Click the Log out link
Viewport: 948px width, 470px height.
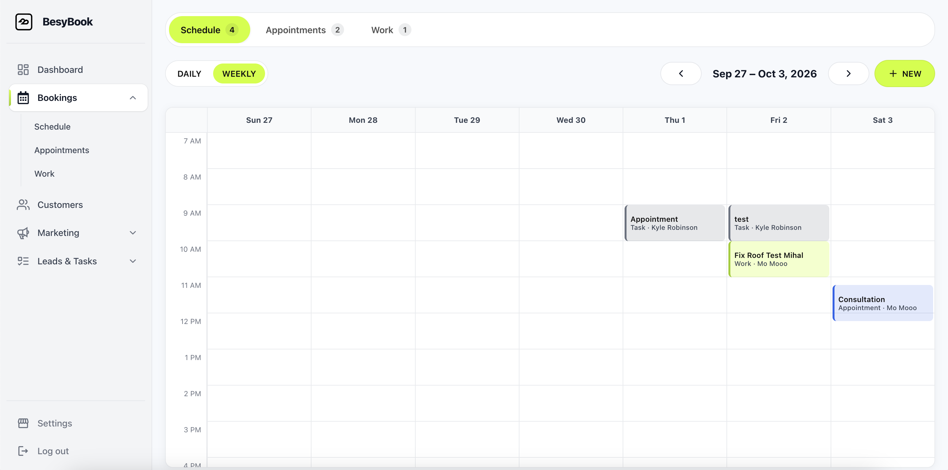(x=53, y=451)
